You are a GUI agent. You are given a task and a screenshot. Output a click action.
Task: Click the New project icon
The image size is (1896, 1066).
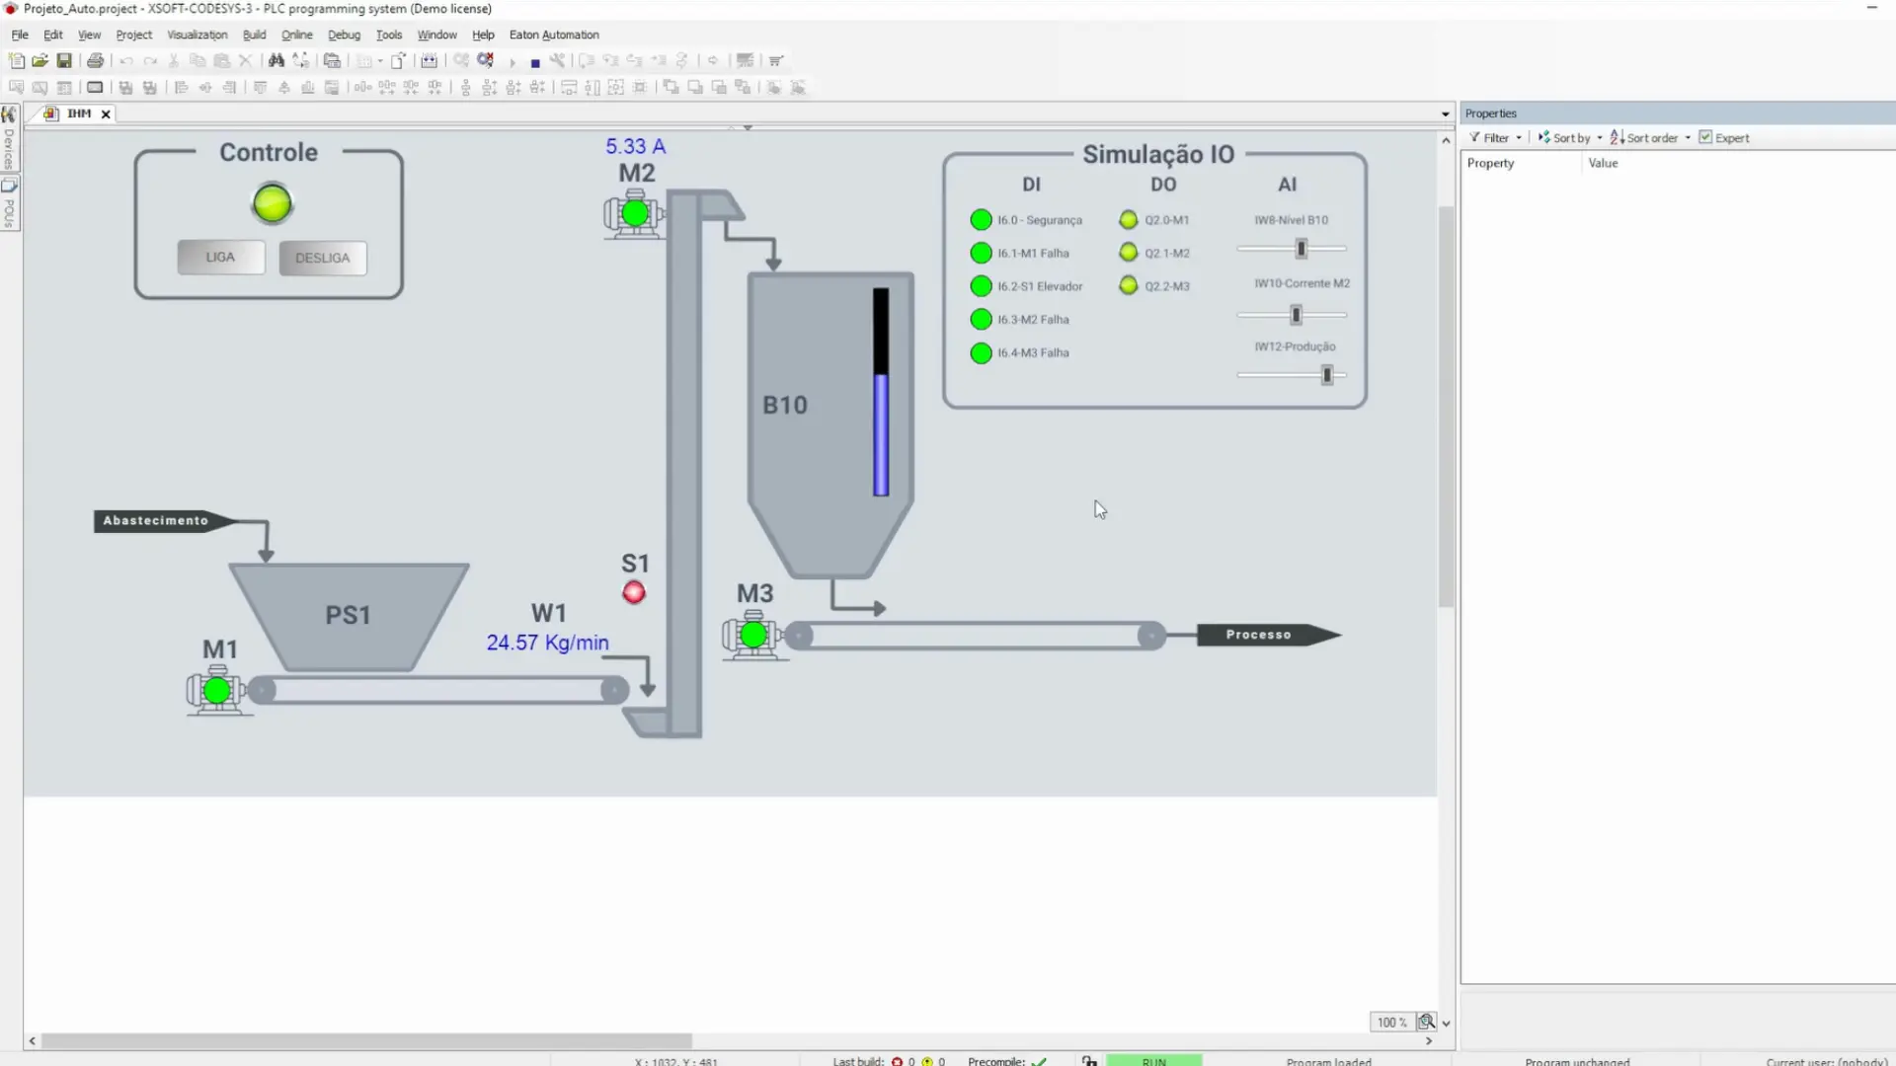(16, 60)
